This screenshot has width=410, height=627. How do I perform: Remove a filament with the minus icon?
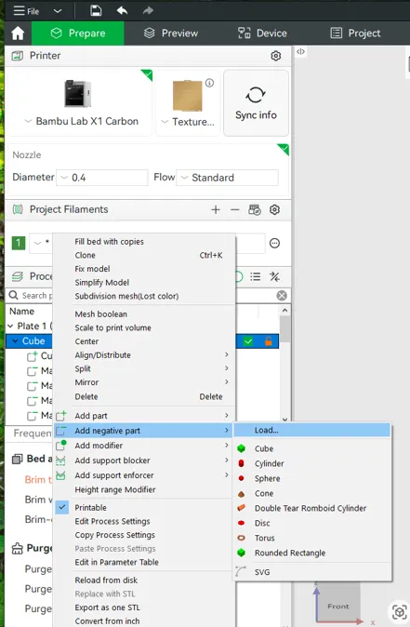(235, 209)
